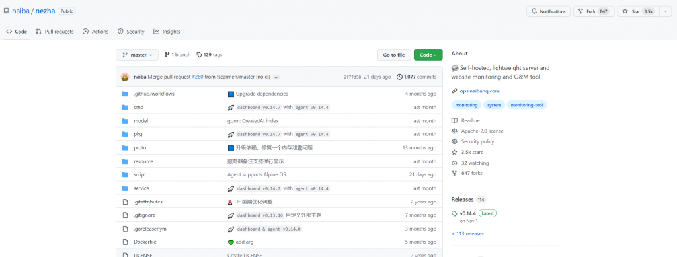Open the v0.14.4 Latest release
Image resolution: width=677 pixels, height=257 pixels.
(x=478, y=213)
